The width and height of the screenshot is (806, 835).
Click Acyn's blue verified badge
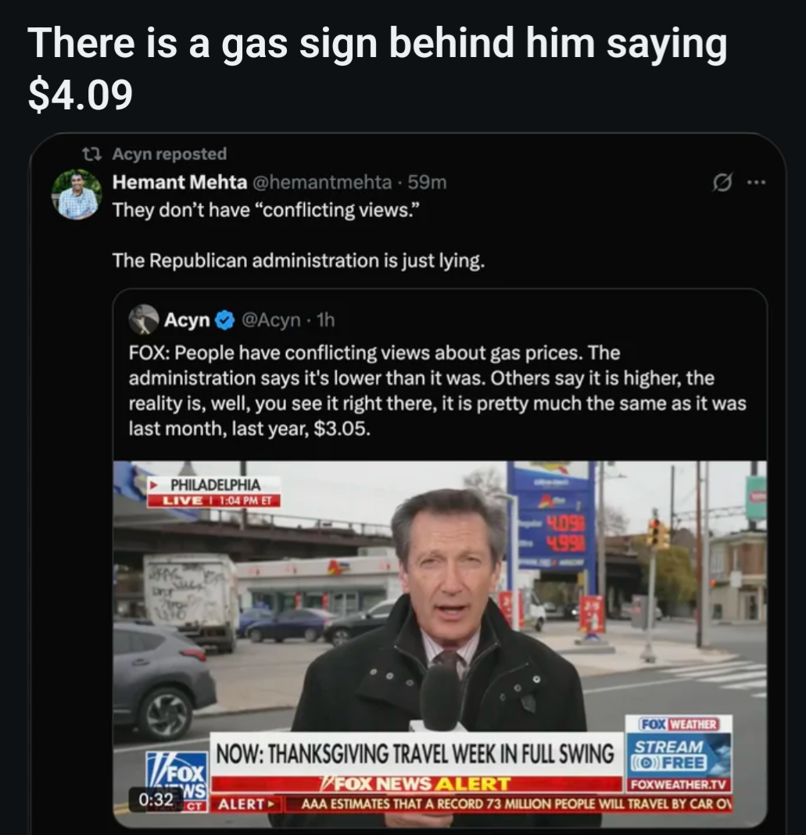pyautogui.click(x=224, y=319)
